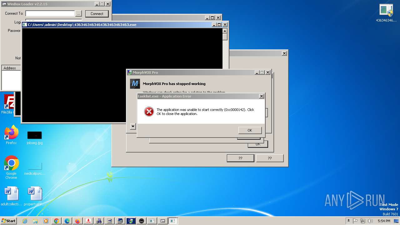Select the adultcollecti... Word document

[11, 196]
